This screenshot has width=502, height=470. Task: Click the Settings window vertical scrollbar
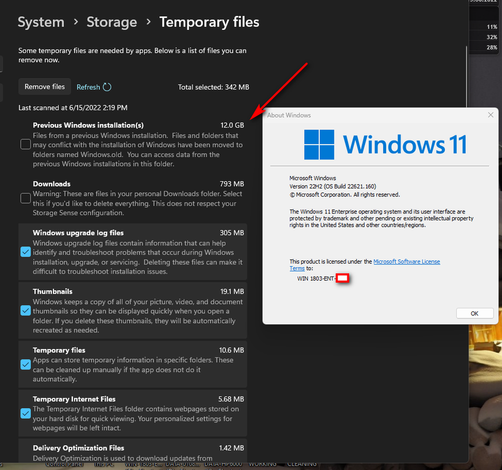[x=467, y=77]
